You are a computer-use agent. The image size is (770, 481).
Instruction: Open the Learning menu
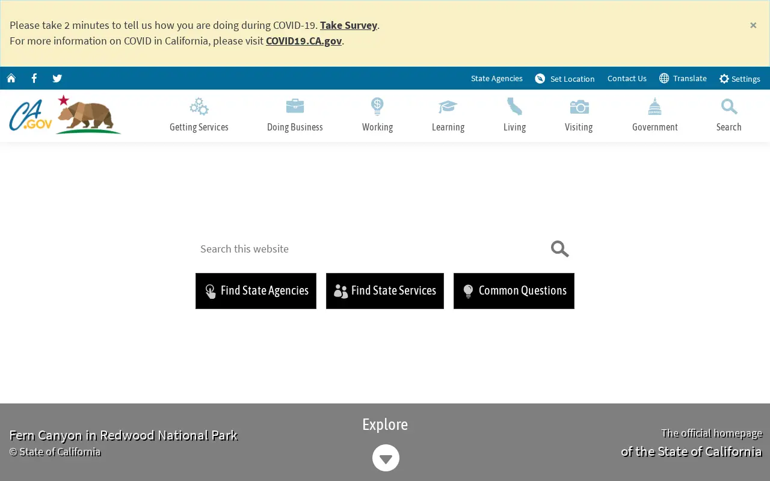coord(448,115)
